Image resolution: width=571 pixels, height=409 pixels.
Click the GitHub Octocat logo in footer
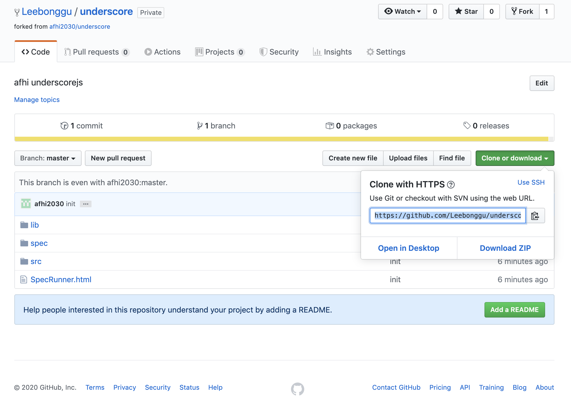(298, 389)
